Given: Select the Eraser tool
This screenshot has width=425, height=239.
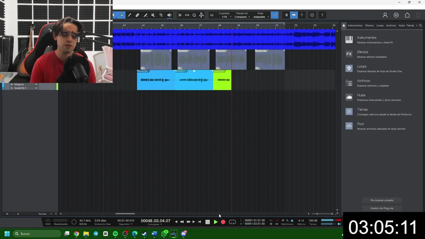Looking at the screenshot, I should (x=137, y=15).
